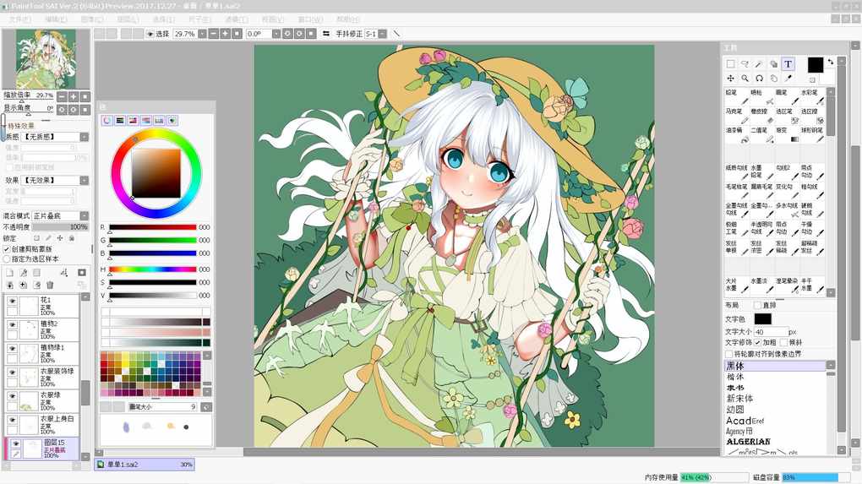Image resolution: width=862 pixels, height=484 pixels.
Task: Toggle 倾斜 italic text checkbox
Action: (783, 342)
